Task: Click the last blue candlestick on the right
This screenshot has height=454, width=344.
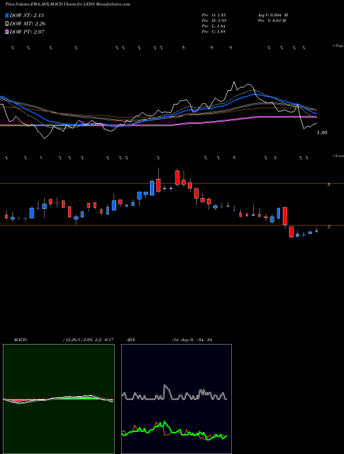Action: tap(316, 231)
